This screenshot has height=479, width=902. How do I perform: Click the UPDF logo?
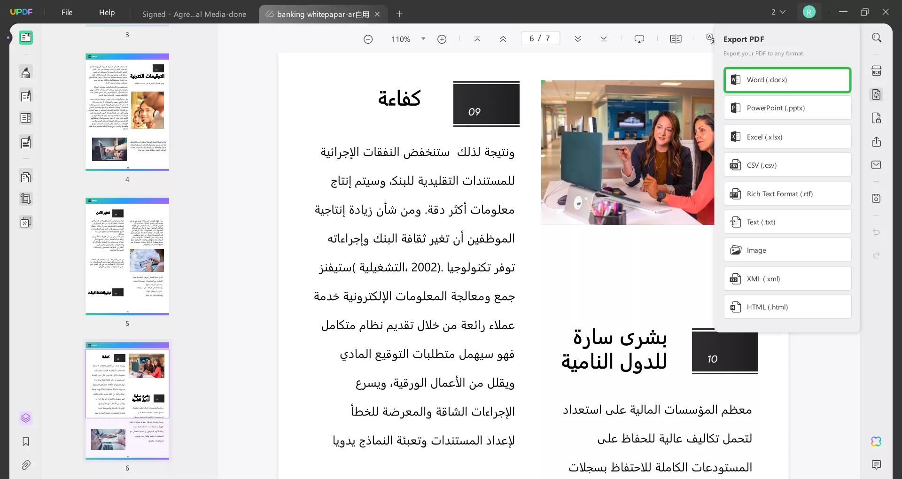[21, 12]
